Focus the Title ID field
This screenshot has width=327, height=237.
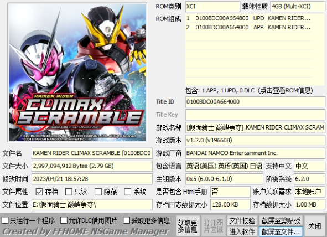point(255,102)
